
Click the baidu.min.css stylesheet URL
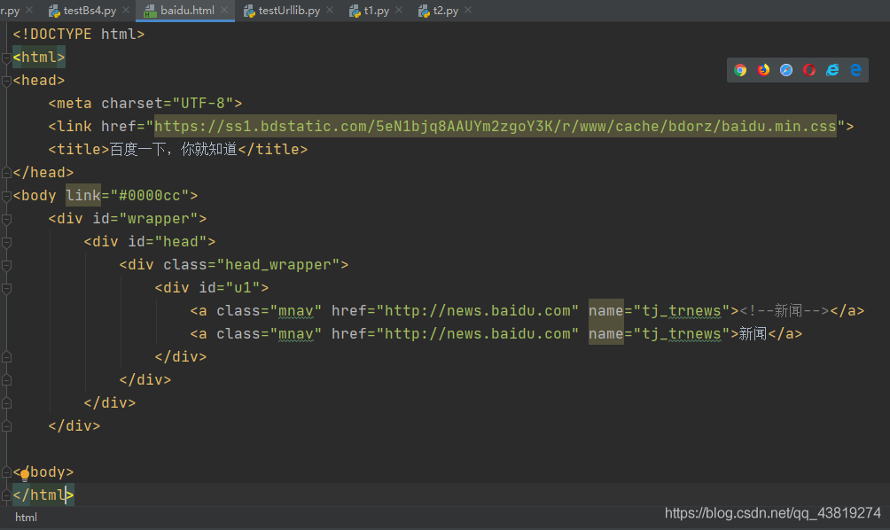[x=496, y=126]
